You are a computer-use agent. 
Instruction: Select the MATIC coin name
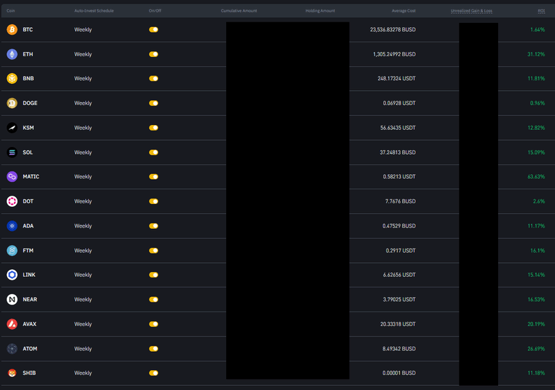click(x=31, y=176)
